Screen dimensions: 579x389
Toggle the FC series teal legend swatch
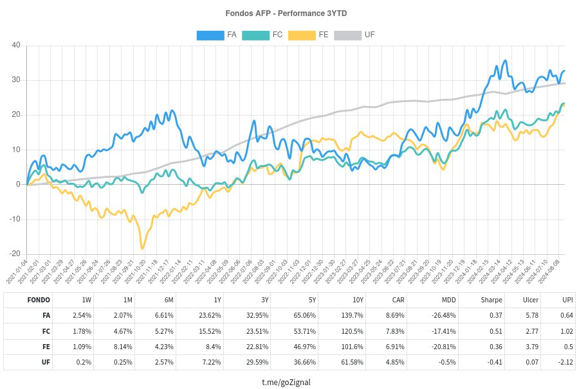(x=255, y=35)
